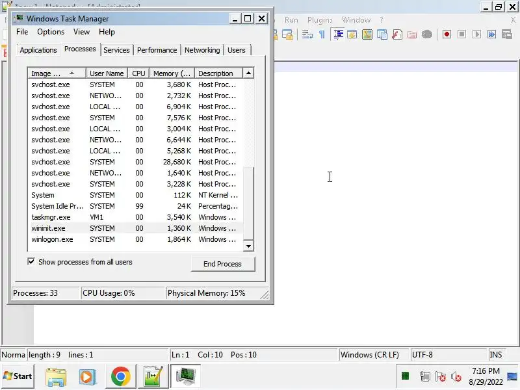Click the grayed Monitoring (tail -f) icon

click(x=427, y=34)
